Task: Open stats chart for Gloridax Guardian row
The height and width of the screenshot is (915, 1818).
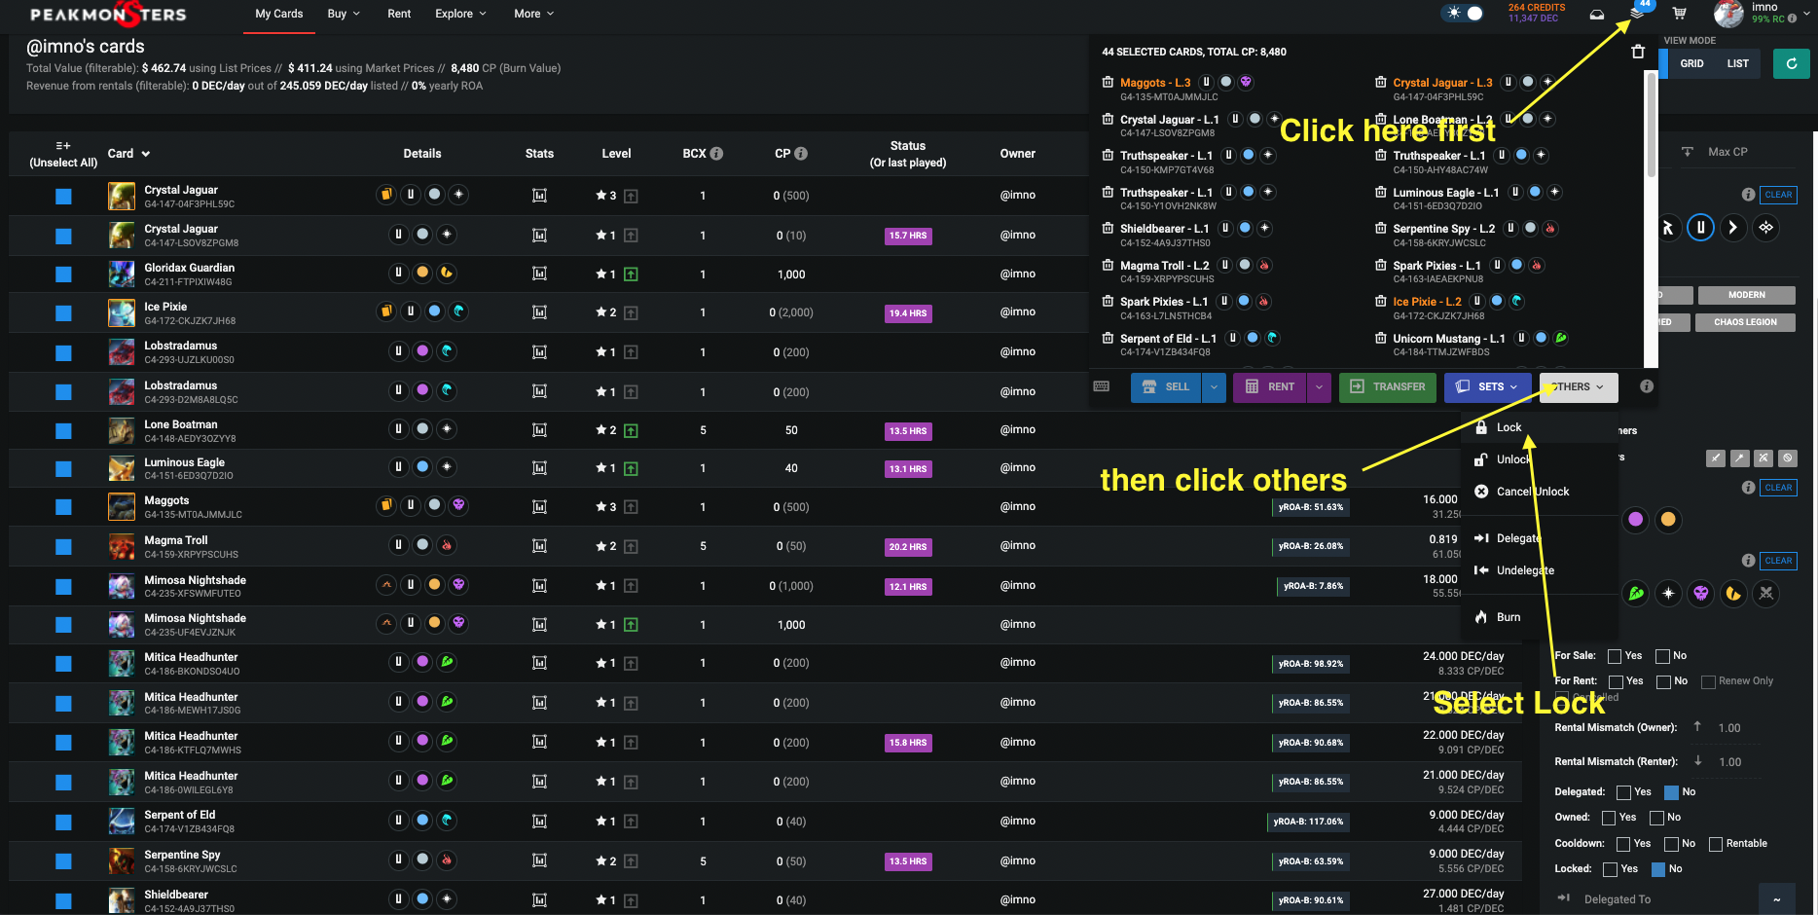Action: click(x=539, y=274)
